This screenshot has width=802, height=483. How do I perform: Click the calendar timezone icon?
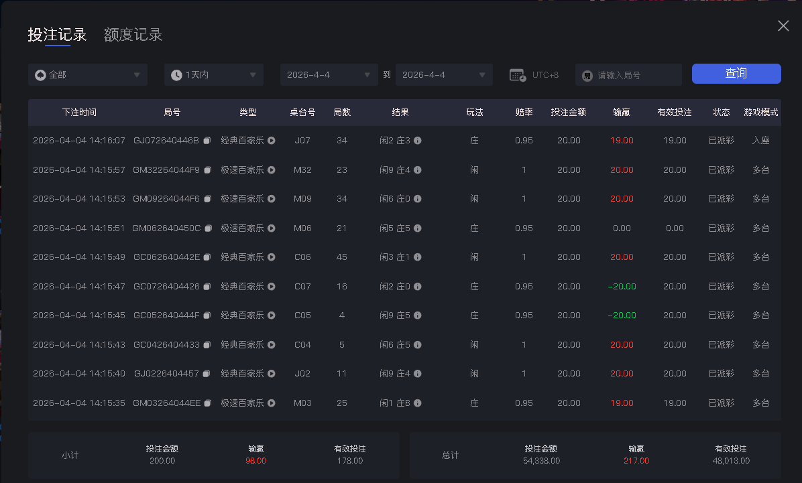point(518,75)
